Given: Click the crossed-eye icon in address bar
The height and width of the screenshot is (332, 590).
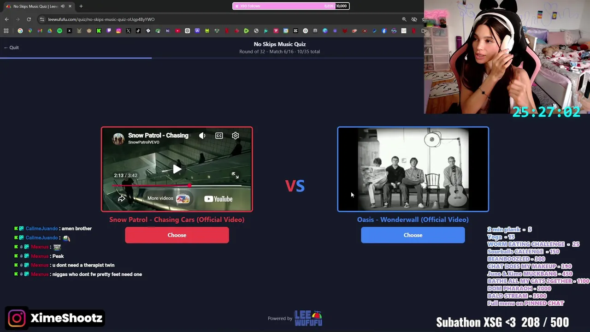Looking at the screenshot, I should pyautogui.click(x=414, y=19).
